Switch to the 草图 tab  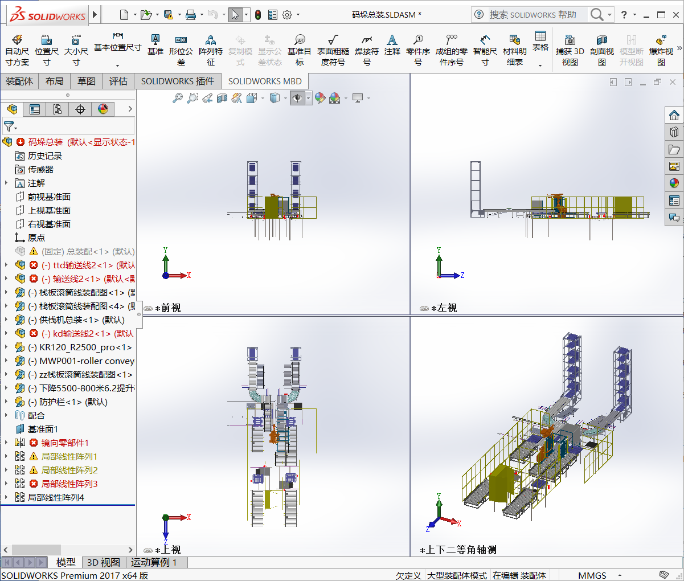pyautogui.click(x=87, y=81)
